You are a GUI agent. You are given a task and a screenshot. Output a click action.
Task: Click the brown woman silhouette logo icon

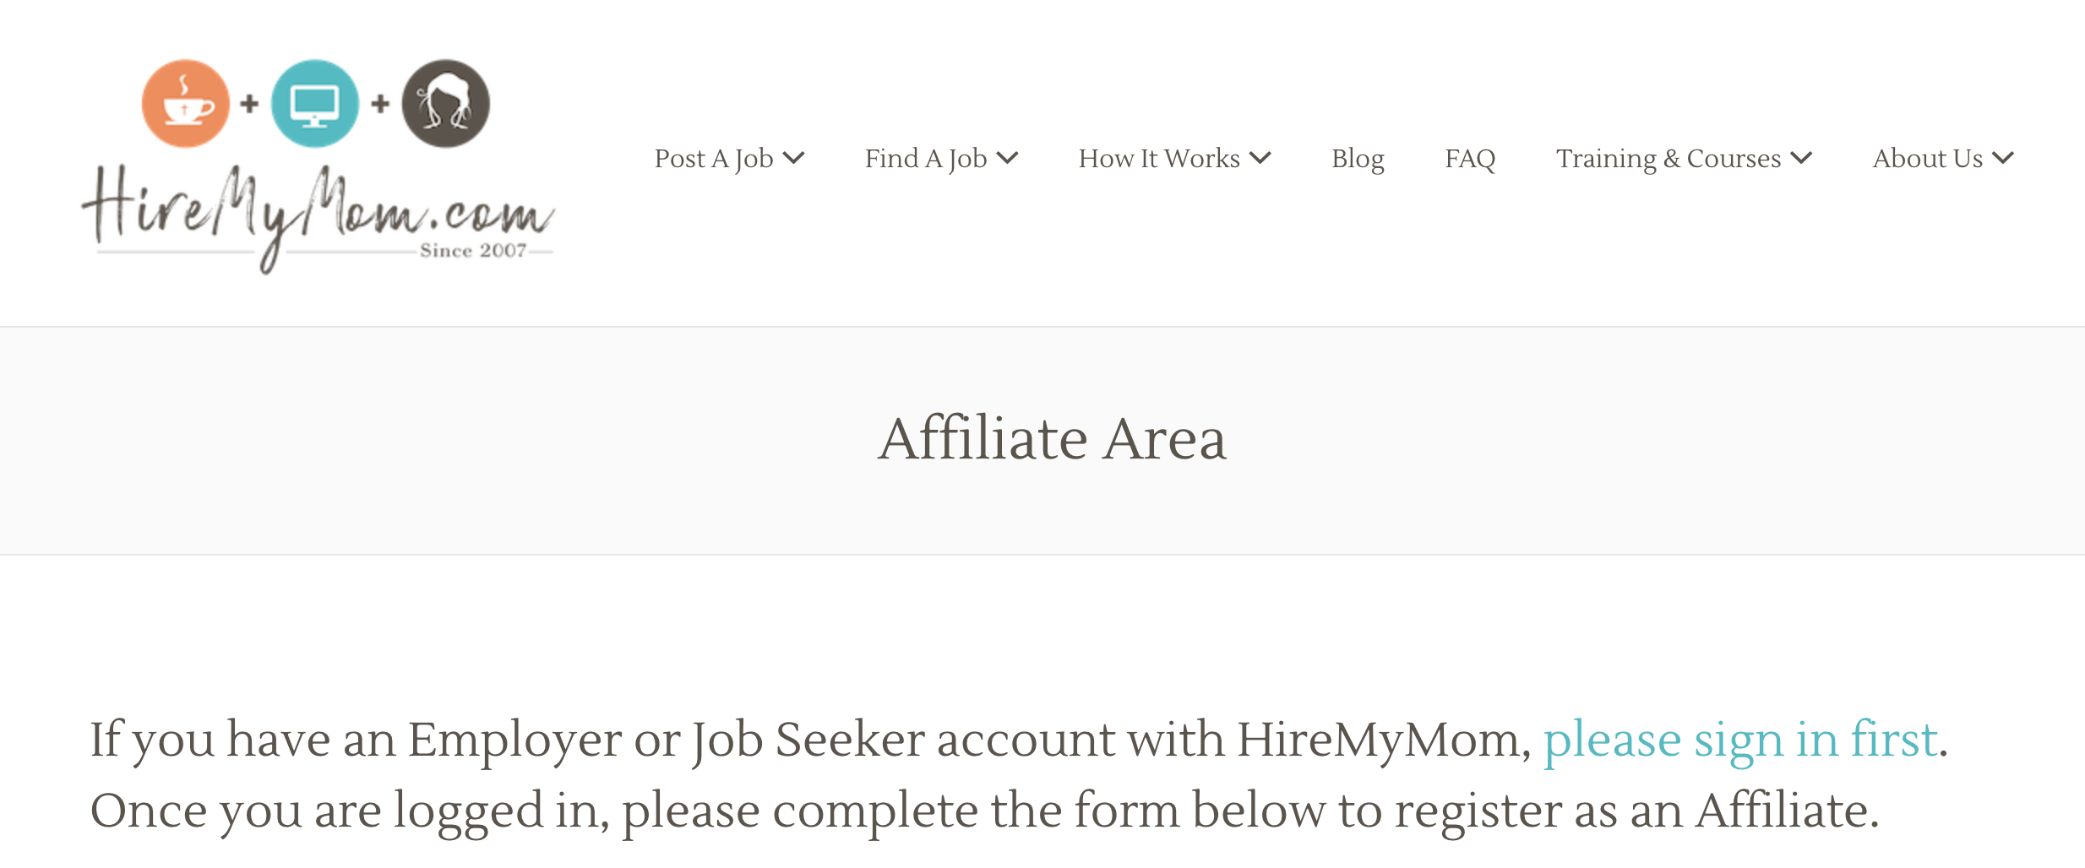pyautogui.click(x=445, y=104)
